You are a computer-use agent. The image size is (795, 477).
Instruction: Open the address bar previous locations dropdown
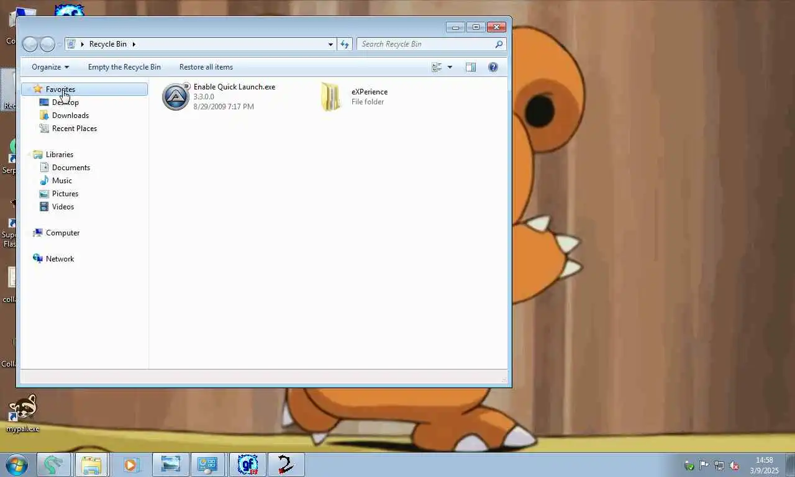tap(330, 44)
